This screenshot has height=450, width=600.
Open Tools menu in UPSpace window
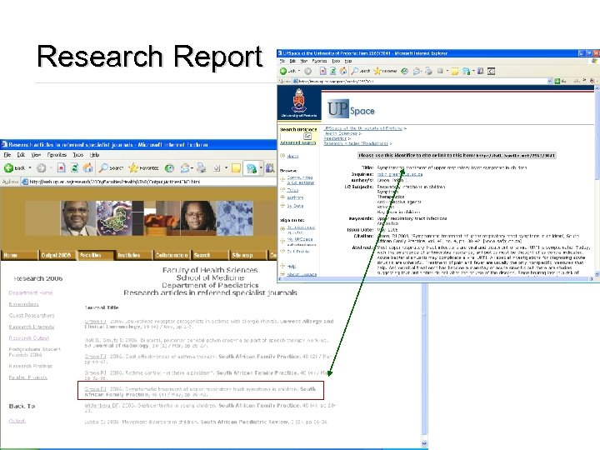tap(336, 61)
